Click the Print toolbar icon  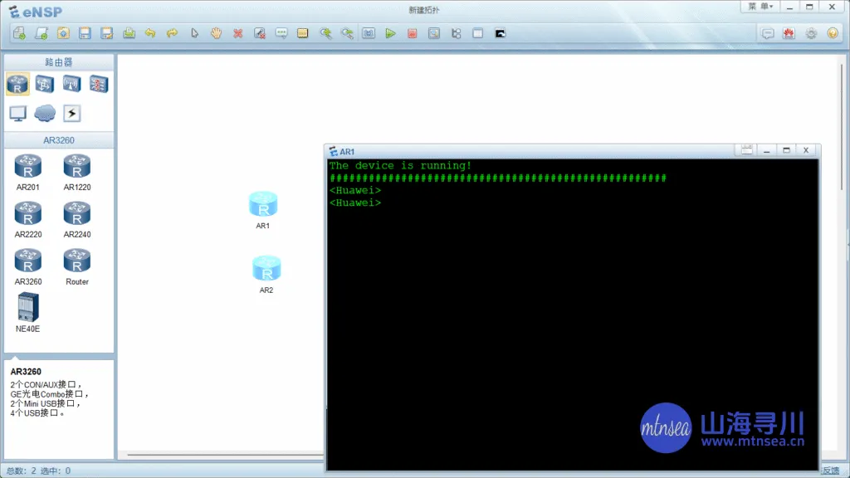pyautogui.click(x=129, y=33)
